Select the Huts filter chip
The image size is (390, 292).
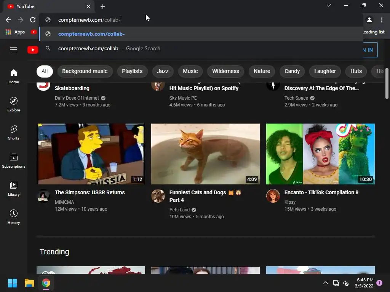point(356,71)
